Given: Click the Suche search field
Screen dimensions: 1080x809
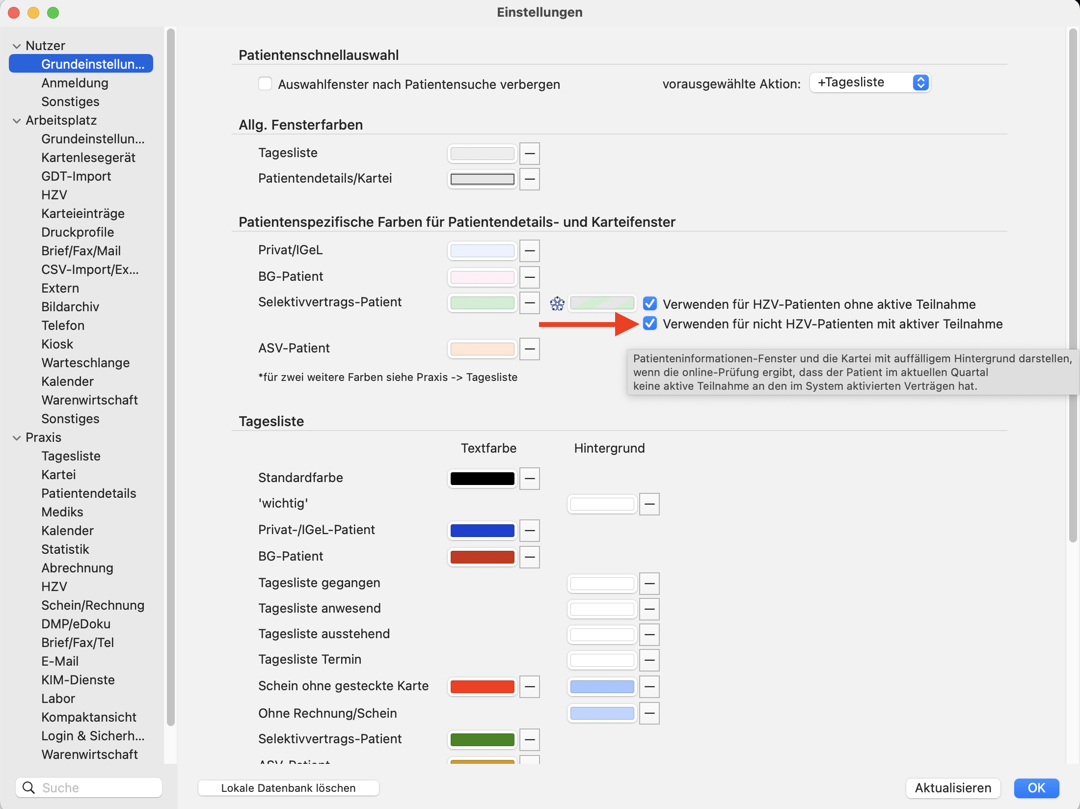Looking at the screenshot, I should coord(89,787).
